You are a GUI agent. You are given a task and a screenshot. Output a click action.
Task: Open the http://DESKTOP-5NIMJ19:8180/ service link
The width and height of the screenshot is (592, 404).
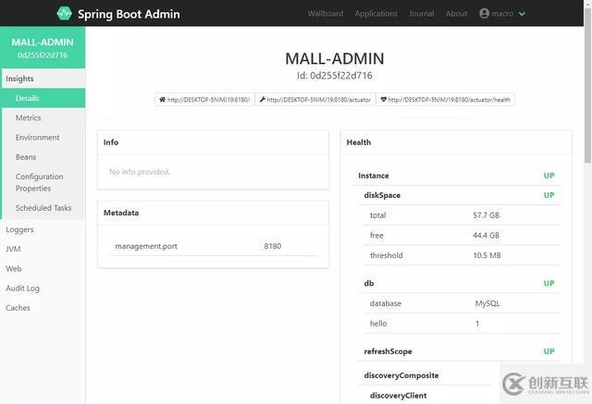(x=204, y=100)
